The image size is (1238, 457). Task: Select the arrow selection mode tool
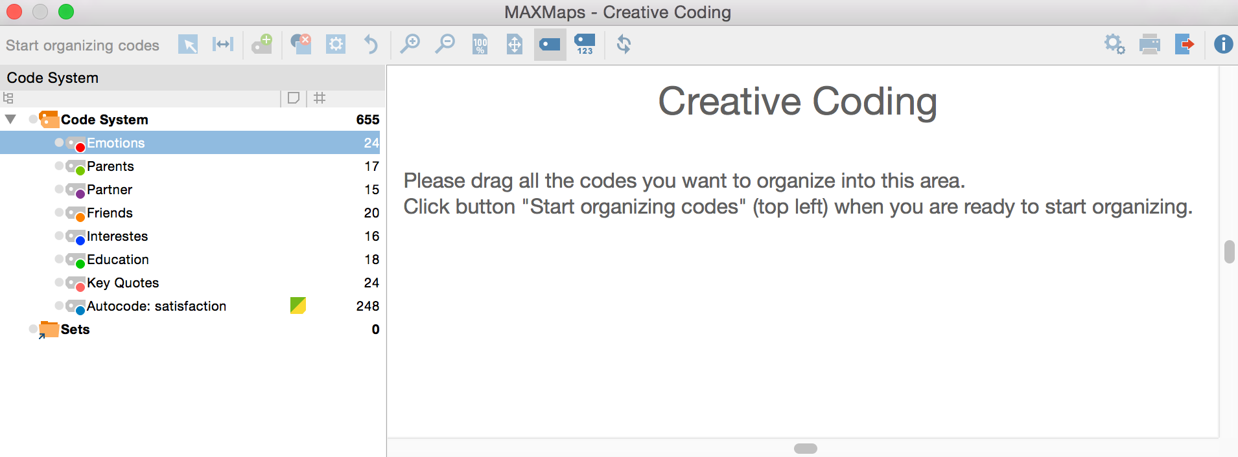pyautogui.click(x=188, y=45)
